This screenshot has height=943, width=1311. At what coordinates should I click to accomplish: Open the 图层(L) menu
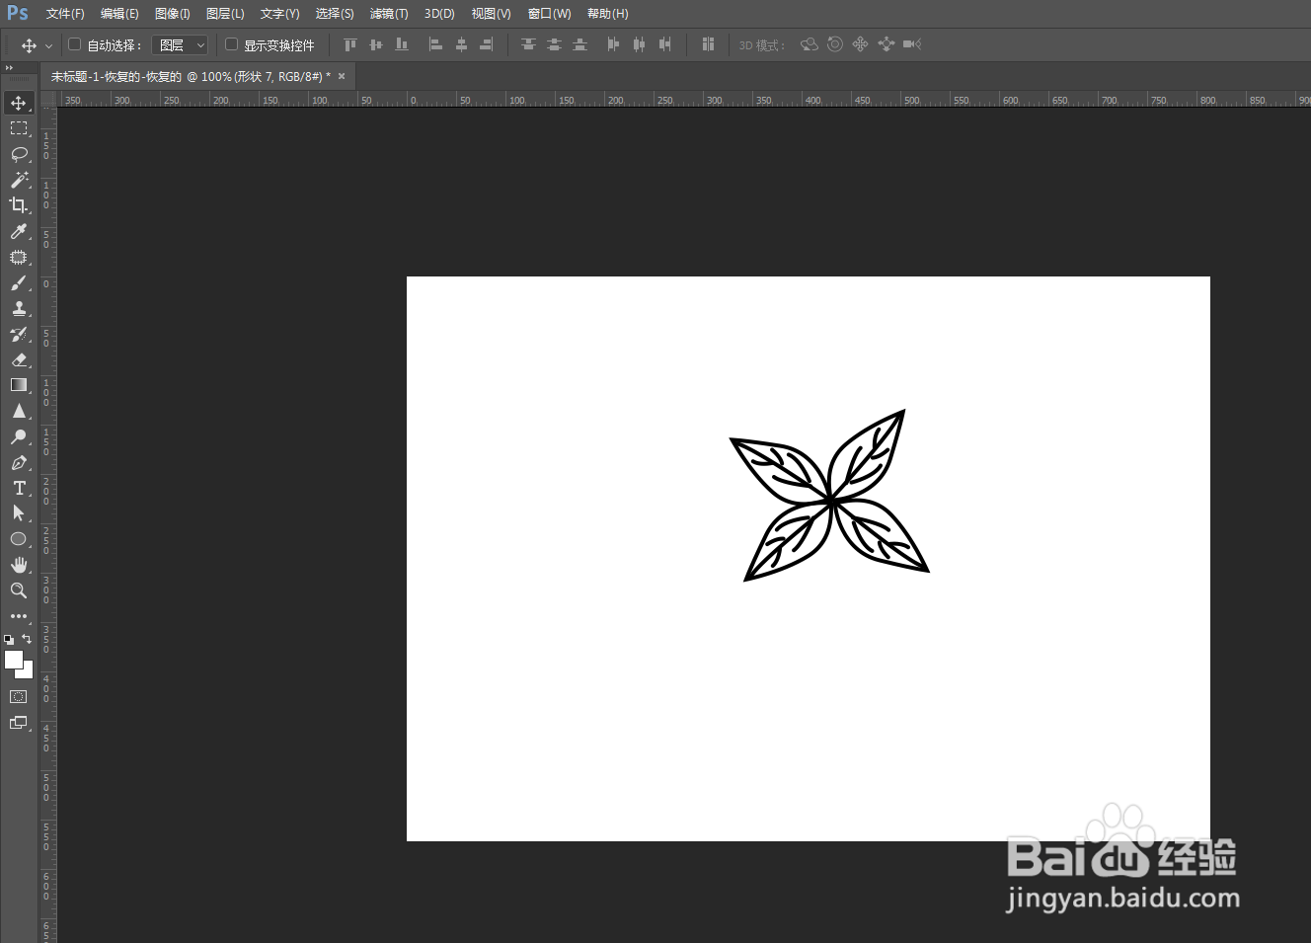coord(225,14)
